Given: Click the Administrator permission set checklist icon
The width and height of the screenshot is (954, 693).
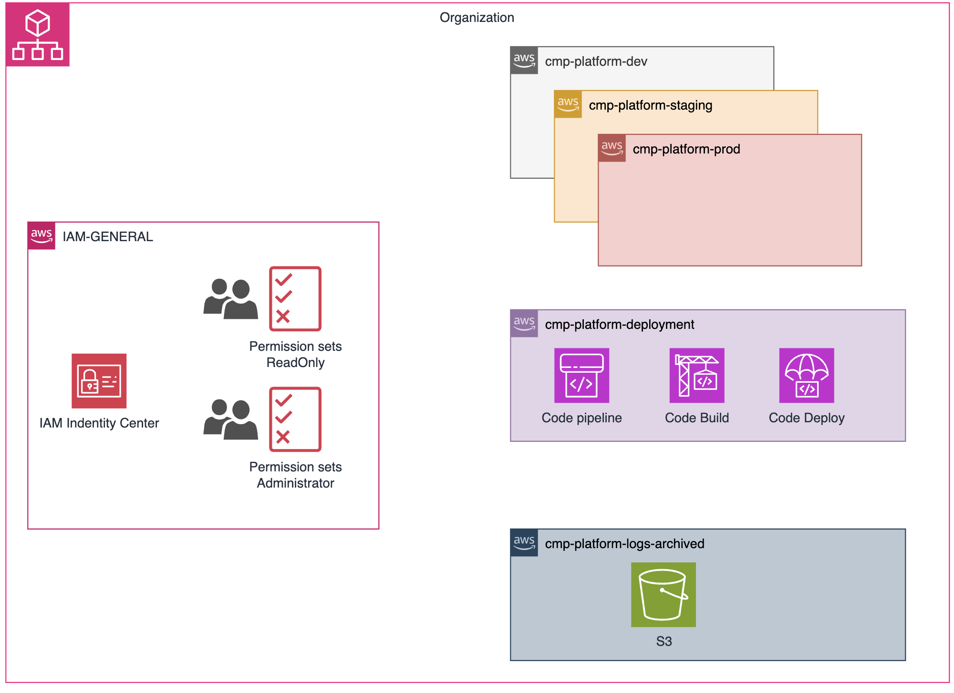Looking at the screenshot, I should pos(295,419).
